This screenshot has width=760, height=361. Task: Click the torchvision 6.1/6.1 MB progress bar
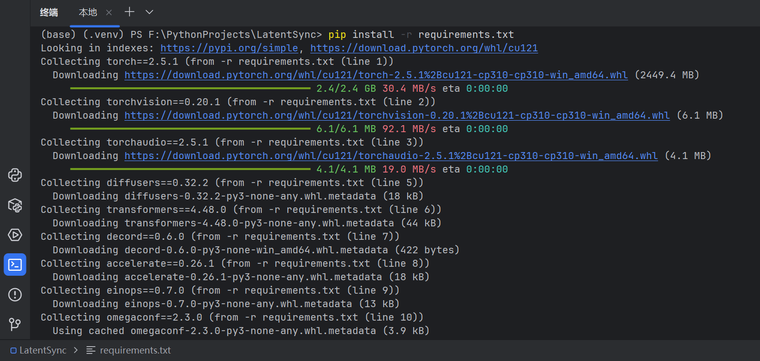click(190, 129)
